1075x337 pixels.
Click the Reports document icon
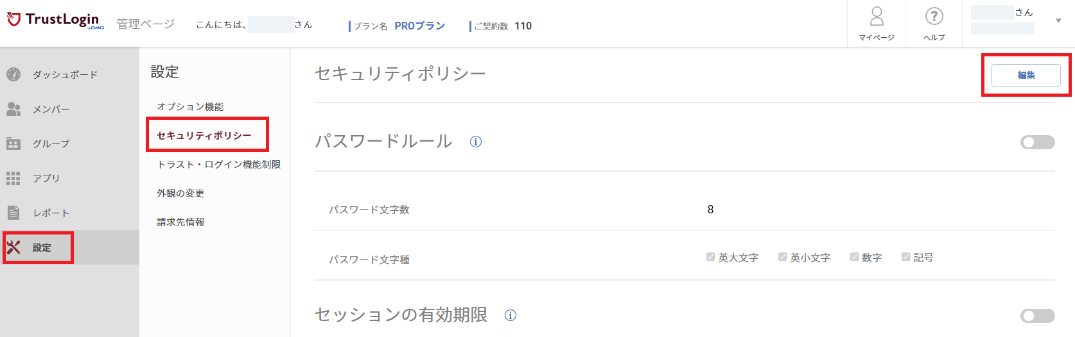point(13,213)
